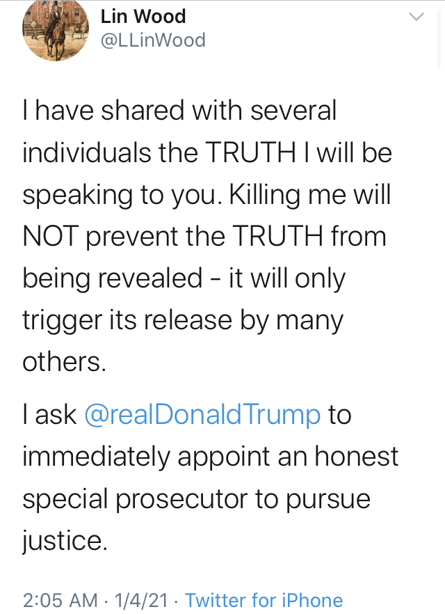Open the @realDonaldTrump mention
Image resolution: width=445 pixels, height=614 pixels.
pyautogui.click(x=202, y=414)
